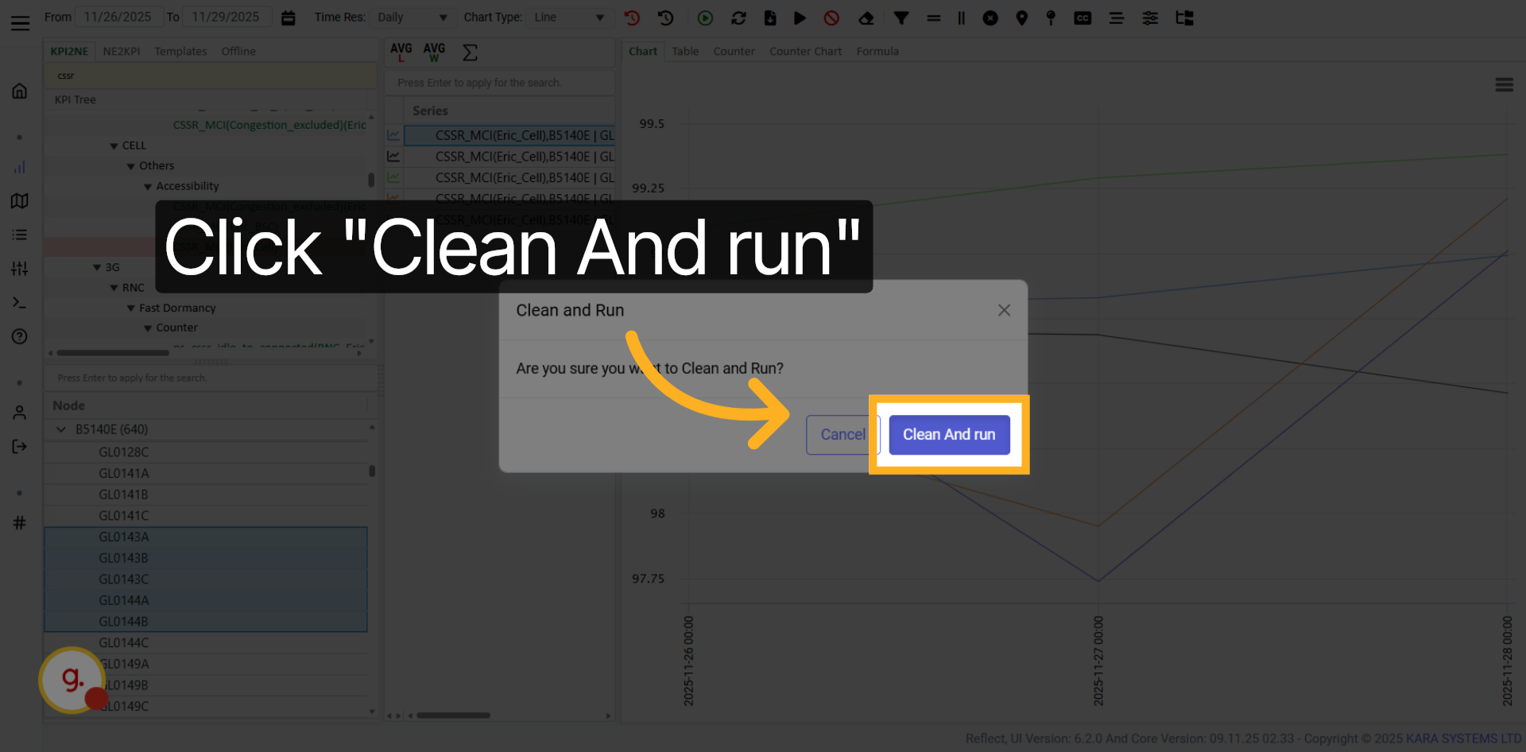The image size is (1526, 752).
Task: Click the blue Clean And run button
Action: [949, 435]
